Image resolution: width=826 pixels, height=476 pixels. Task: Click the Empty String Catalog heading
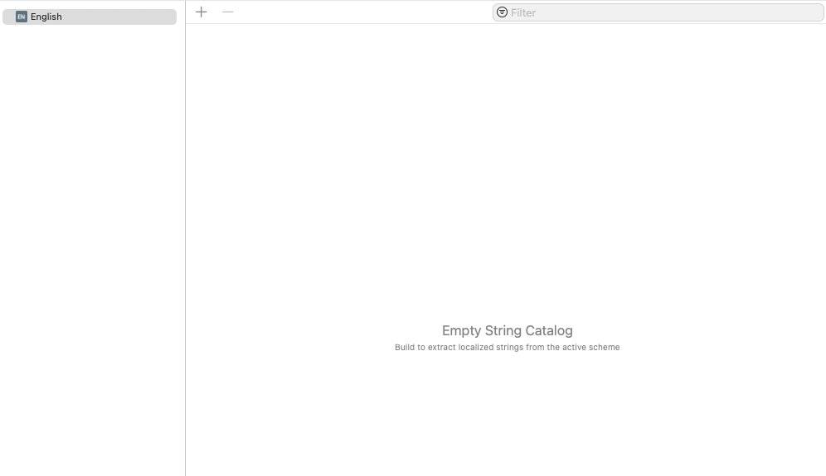pos(507,330)
